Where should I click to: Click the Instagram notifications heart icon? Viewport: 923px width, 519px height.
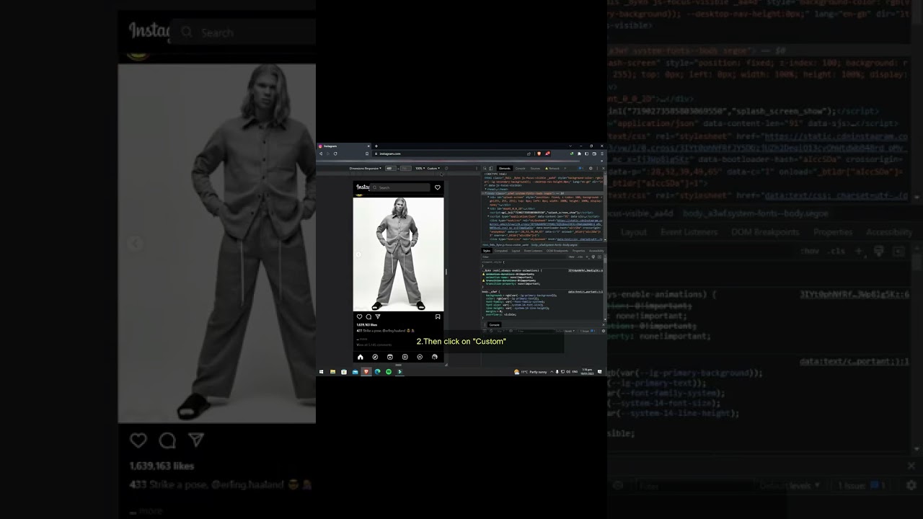point(438,187)
